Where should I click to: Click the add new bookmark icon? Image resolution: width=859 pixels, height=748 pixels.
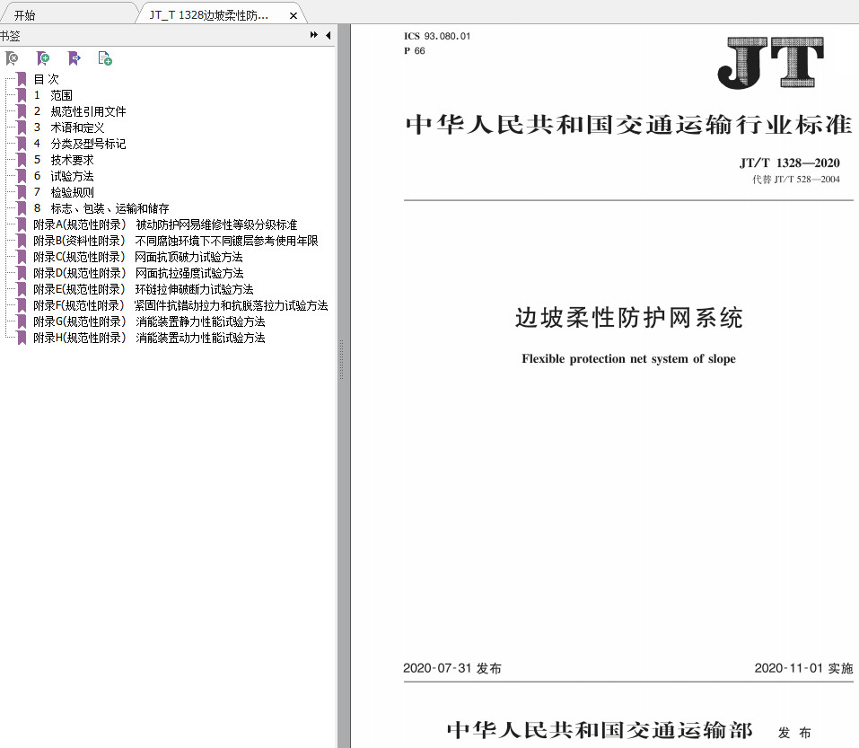pyautogui.click(x=42, y=58)
